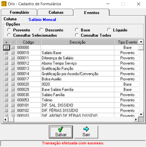Tick the plus box for Salário Família
Image resolution: width=146 pixels, height=147 pixels.
click(x=6, y=94)
